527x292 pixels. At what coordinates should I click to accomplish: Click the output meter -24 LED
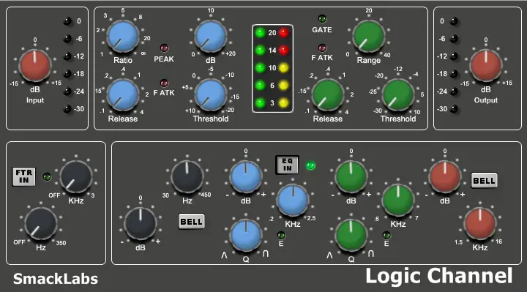(454, 91)
